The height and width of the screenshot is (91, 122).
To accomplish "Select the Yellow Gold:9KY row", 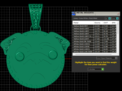I will [x=95, y=26].
